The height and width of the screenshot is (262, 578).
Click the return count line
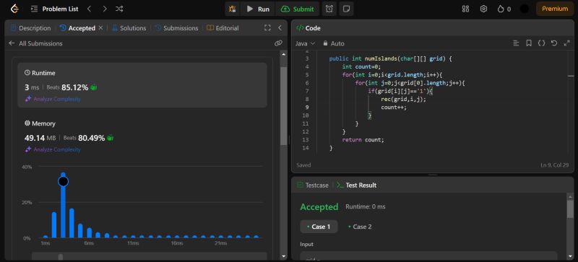(x=363, y=139)
